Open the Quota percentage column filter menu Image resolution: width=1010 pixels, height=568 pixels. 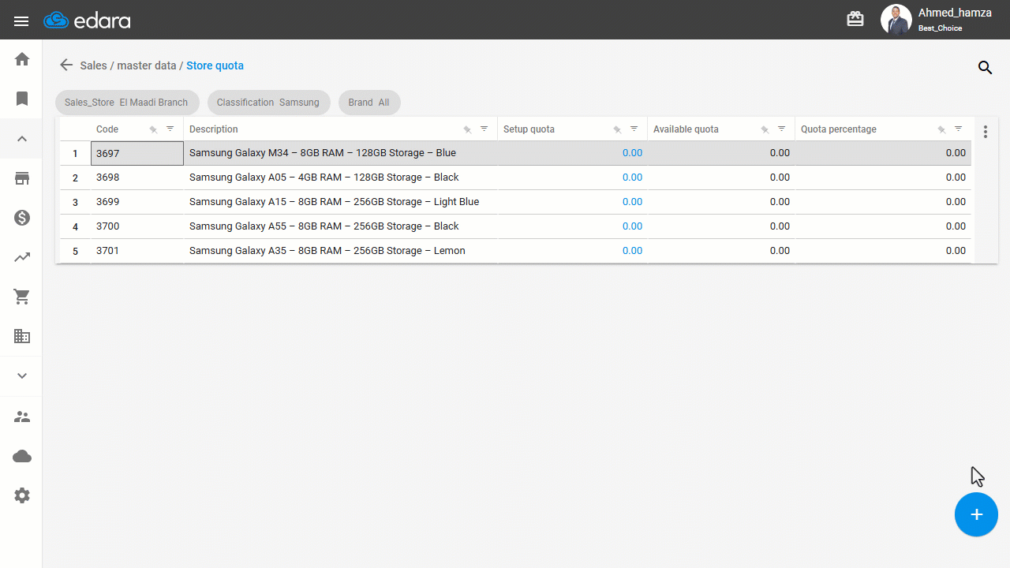(958, 129)
